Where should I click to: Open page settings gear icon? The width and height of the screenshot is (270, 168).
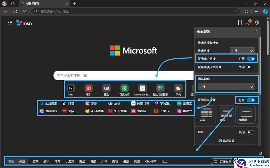coord(257,23)
